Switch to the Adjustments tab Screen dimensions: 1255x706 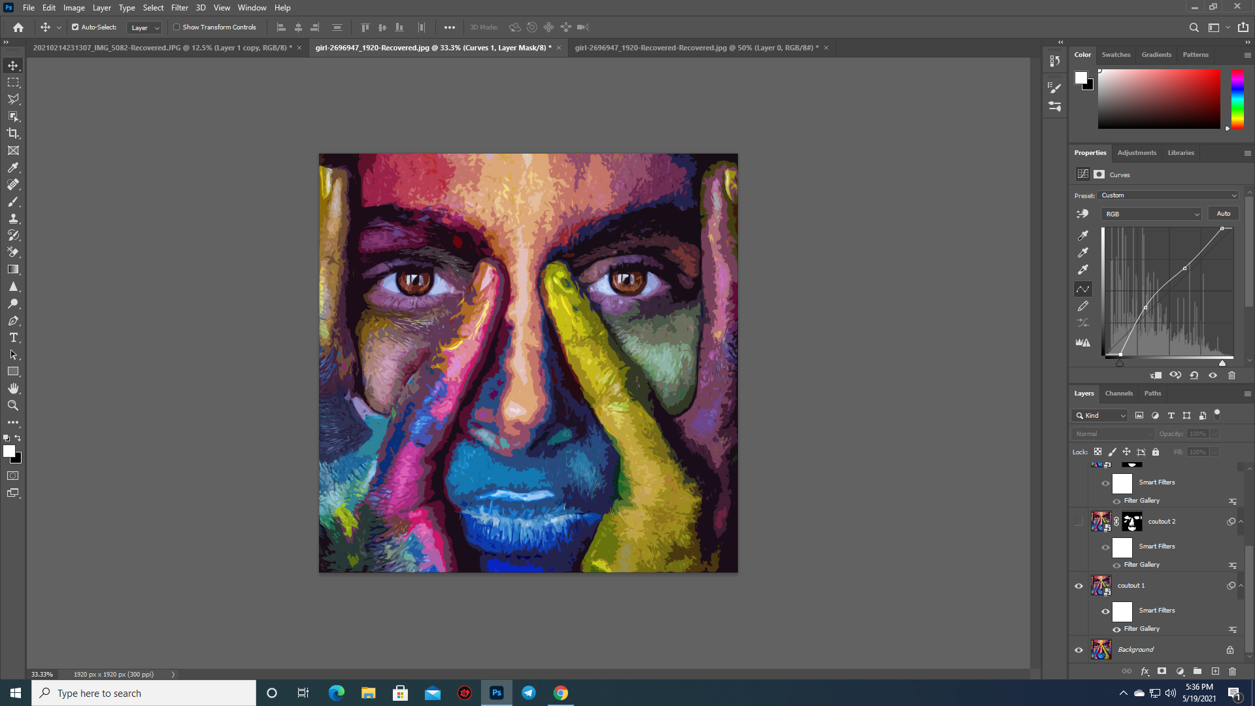[1137, 153]
